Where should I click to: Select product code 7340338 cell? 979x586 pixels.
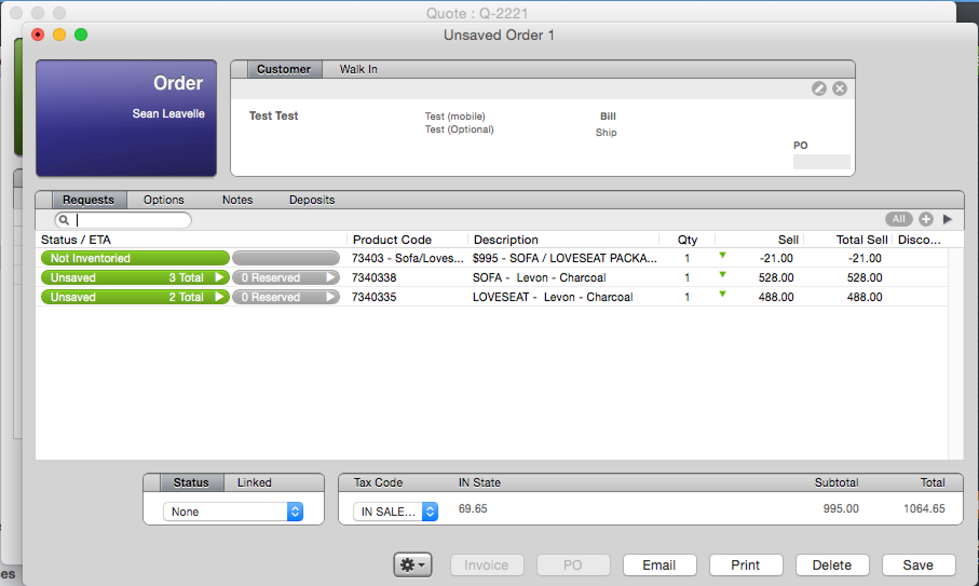[374, 277]
